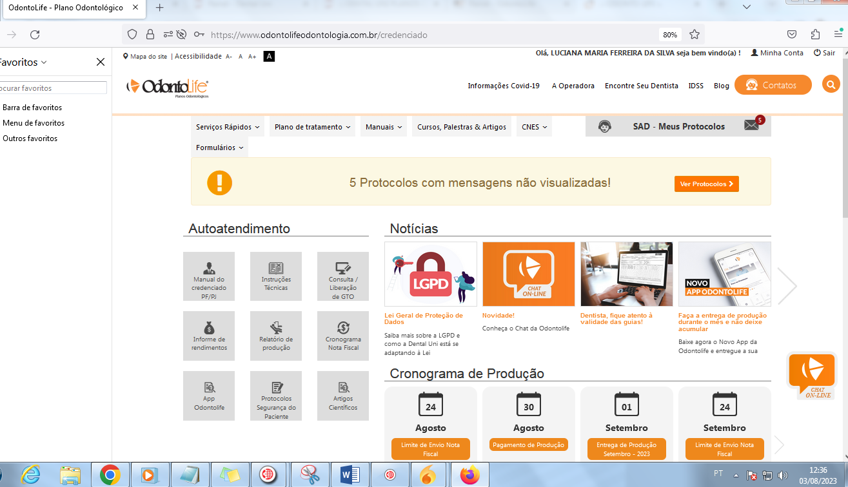
Task: Increase font size with A+ control
Action: tap(252, 57)
